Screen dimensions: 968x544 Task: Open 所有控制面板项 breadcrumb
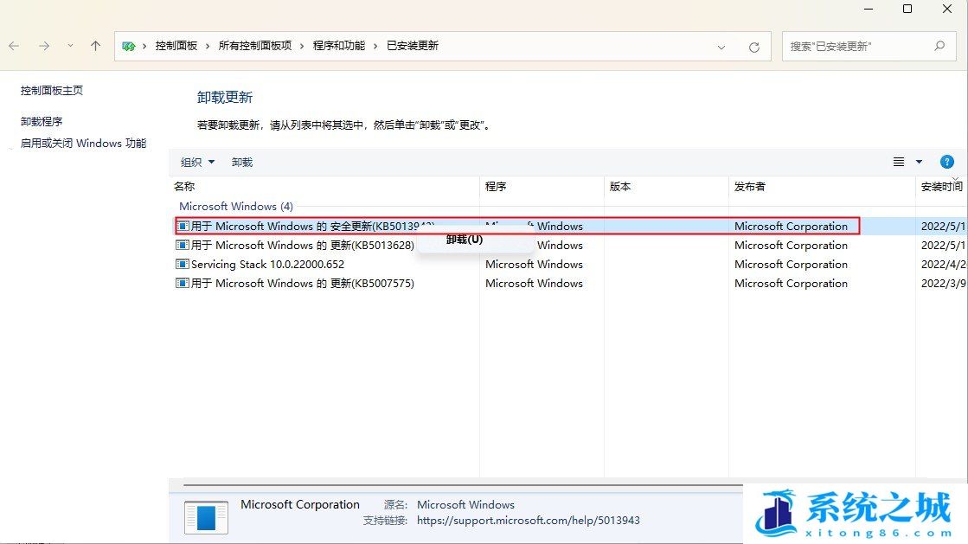[x=255, y=46]
